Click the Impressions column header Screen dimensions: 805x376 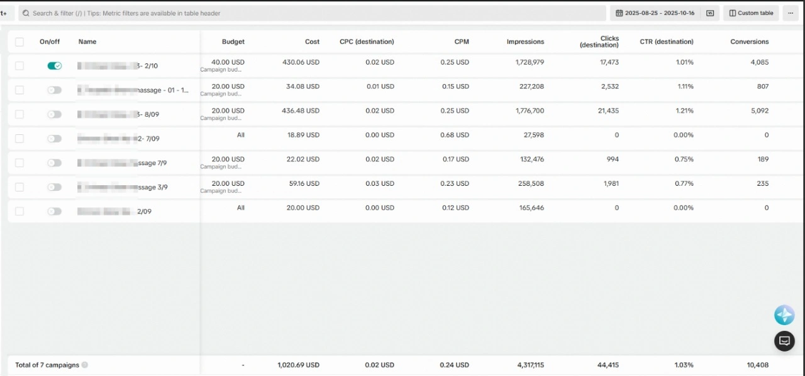click(525, 42)
